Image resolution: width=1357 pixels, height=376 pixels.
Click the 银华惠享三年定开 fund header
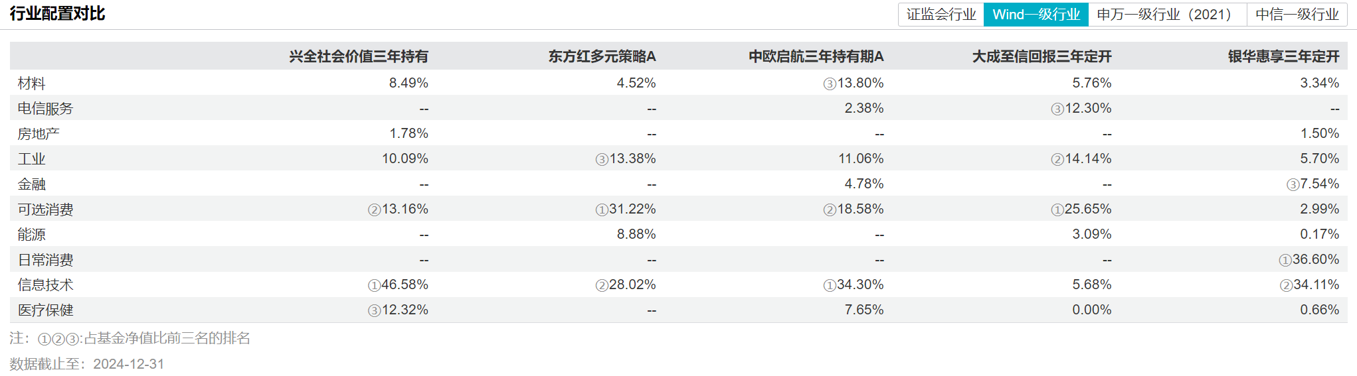point(1283,56)
